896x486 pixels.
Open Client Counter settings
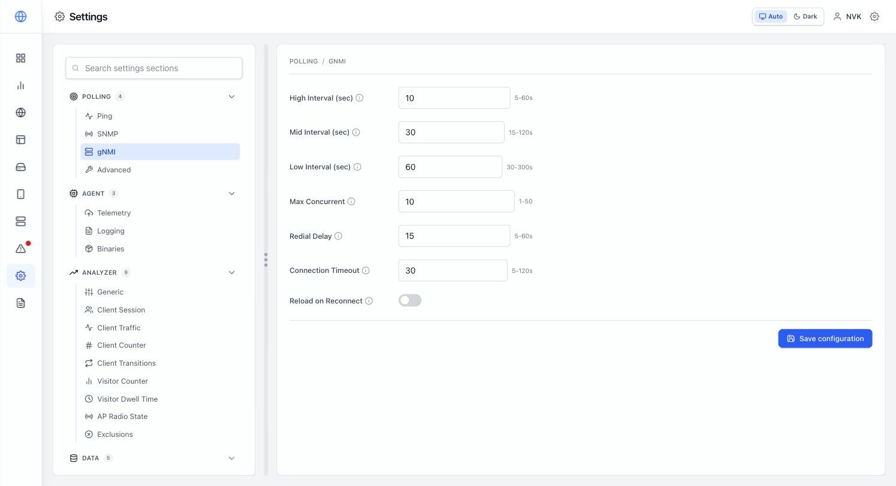[x=160, y=345]
